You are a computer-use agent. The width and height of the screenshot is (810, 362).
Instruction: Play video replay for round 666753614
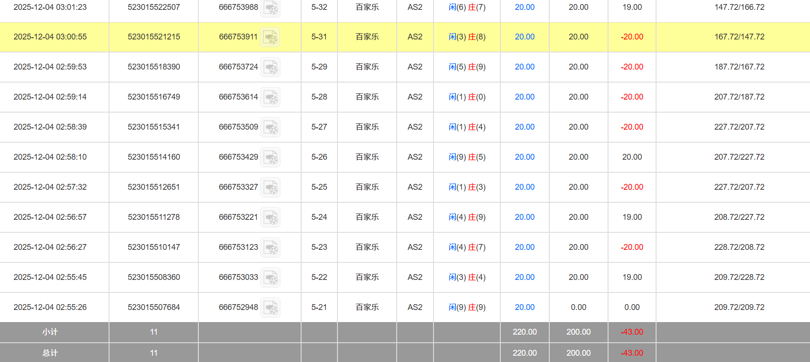(271, 97)
